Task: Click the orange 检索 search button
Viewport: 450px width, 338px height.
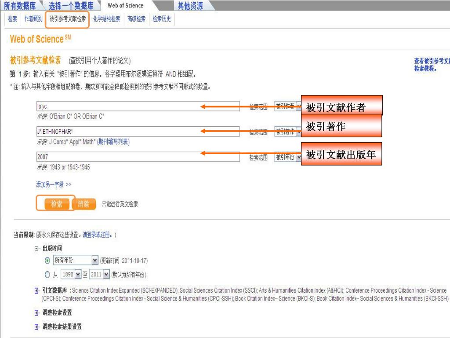Action: click(x=57, y=204)
